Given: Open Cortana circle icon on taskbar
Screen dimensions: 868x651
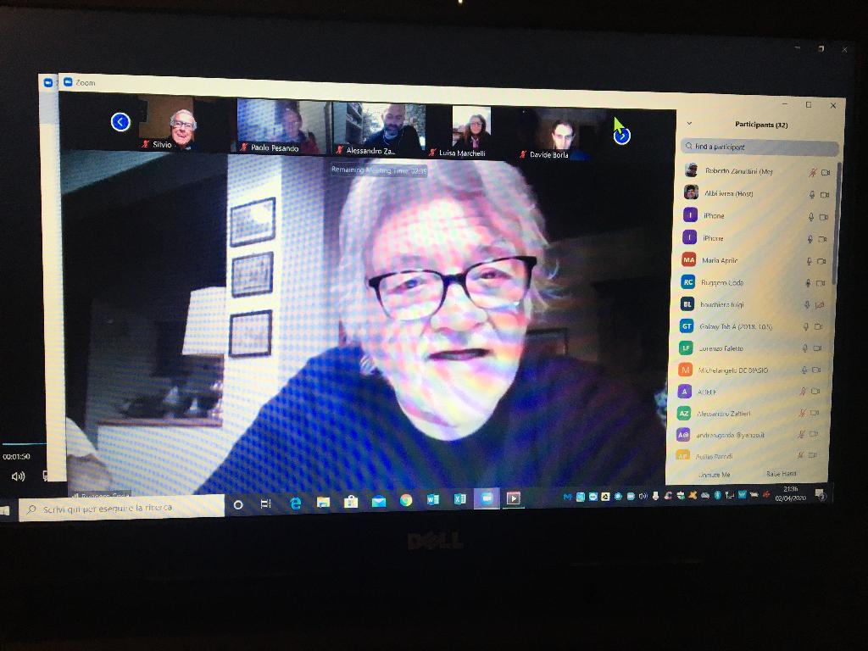Looking at the screenshot, I should [x=238, y=504].
